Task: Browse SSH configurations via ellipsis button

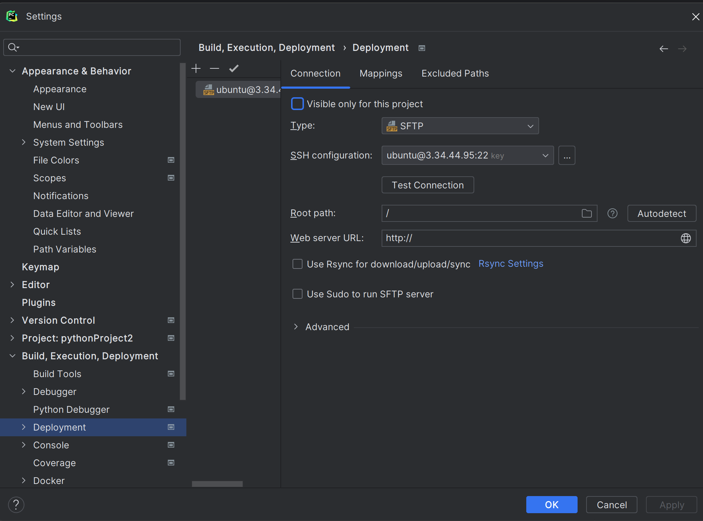Action: click(x=567, y=155)
